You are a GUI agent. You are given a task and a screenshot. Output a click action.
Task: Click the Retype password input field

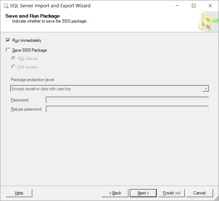(x=127, y=109)
